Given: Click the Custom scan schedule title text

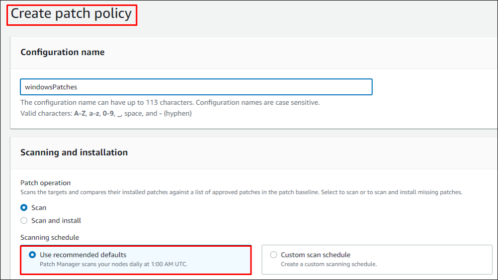Looking at the screenshot, I should tap(316, 255).
